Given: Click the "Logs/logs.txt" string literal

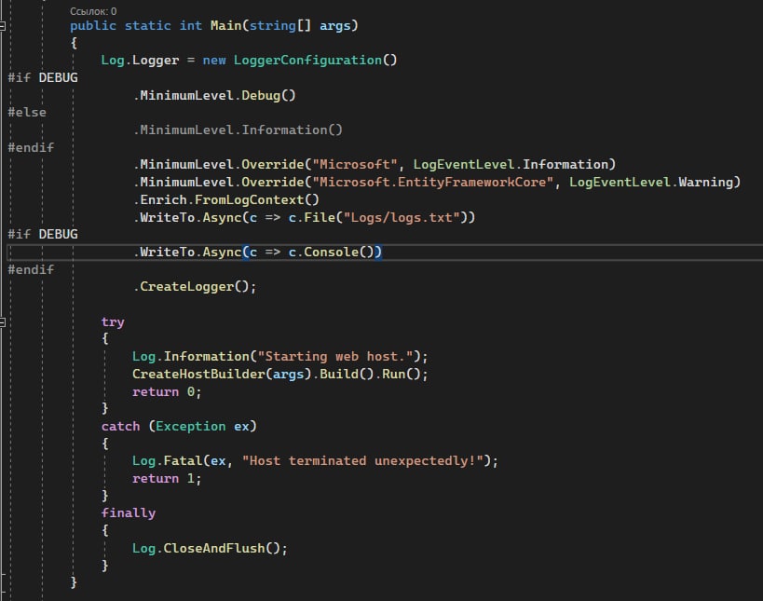Looking at the screenshot, I should pos(402,217).
